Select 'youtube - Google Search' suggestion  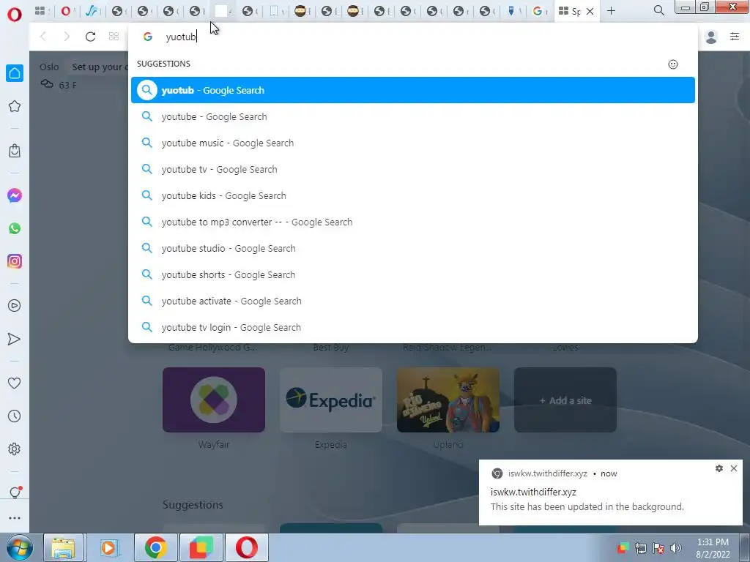click(x=413, y=116)
